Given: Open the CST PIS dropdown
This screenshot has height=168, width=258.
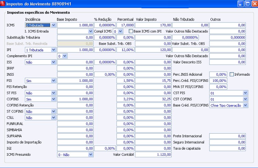Looking at the screenshot, I should click(x=245, y=93).
